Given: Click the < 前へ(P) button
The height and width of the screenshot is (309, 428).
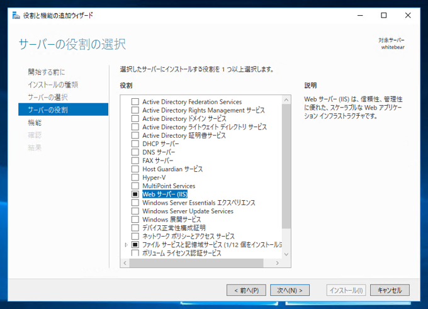Looking at the screenshot, I should coord(246,290).
